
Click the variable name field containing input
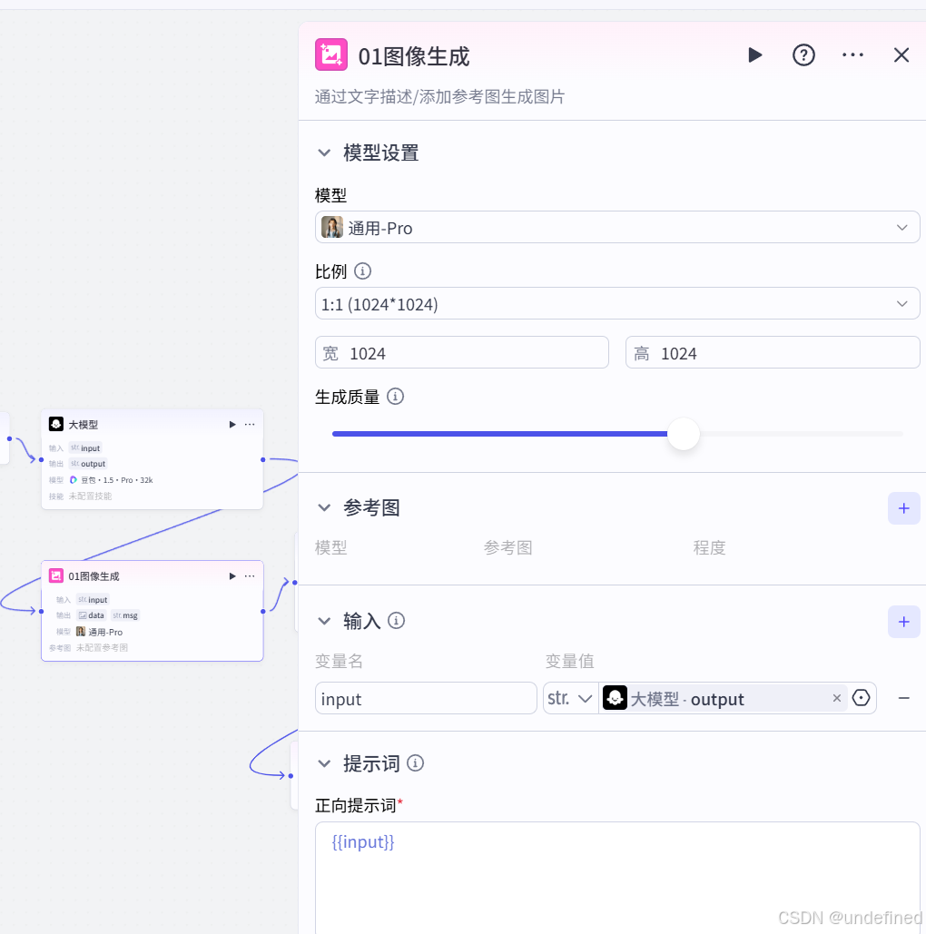(426, 698)
